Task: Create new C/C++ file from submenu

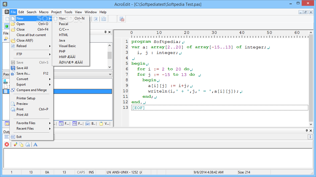Action: tap(71, 29)
